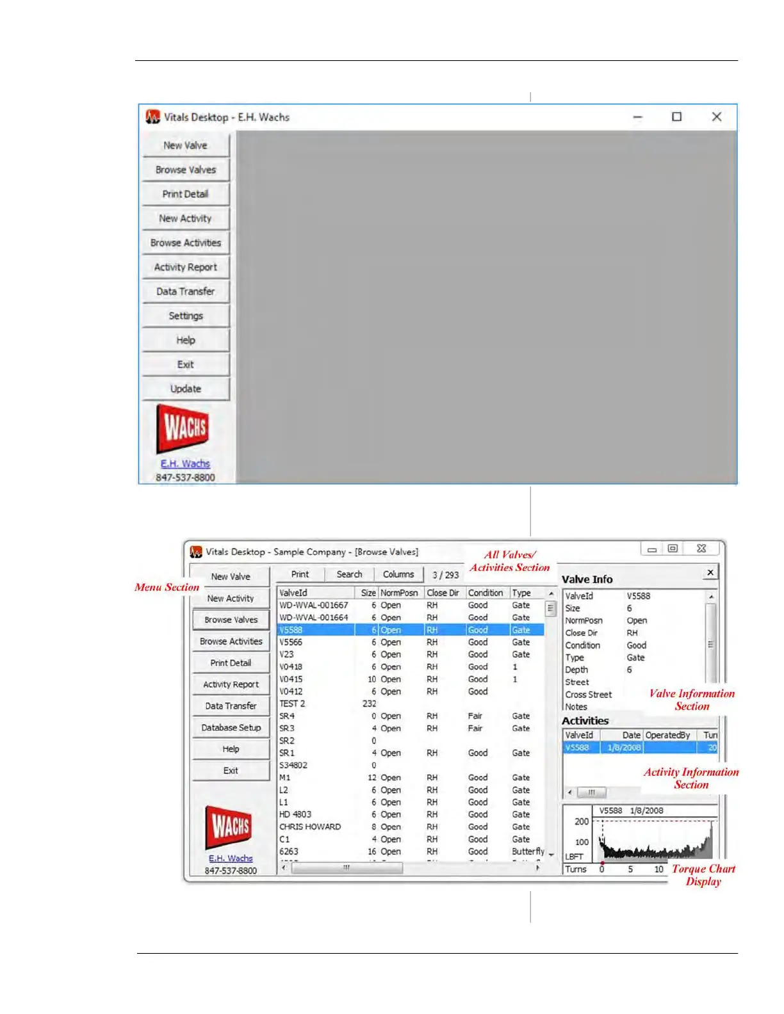Viewport: 784px width, 1014px height.
Task: Click Wachs logo in top window
Action: pyautogui.click(x=183, y=429)
